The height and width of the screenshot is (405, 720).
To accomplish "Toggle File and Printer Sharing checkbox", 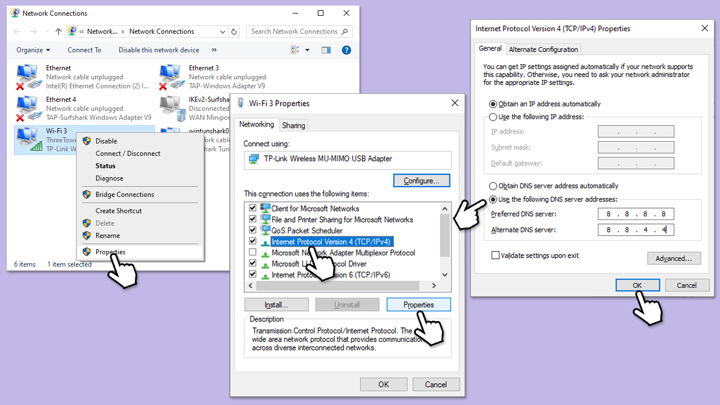I will [253, 219].
